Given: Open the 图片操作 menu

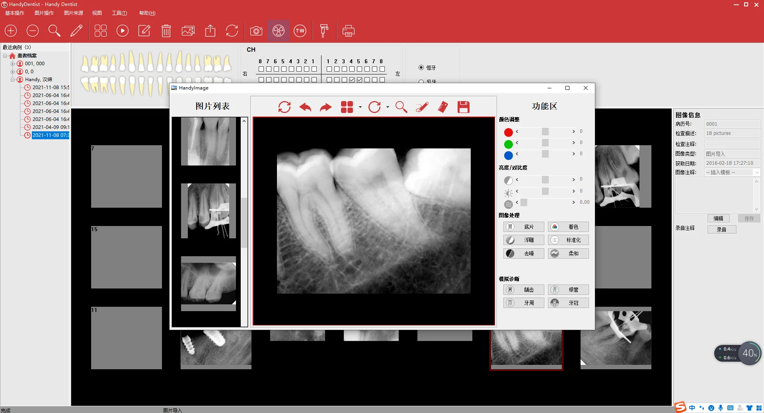Looking at the screenshot, I should click(44, 13).
